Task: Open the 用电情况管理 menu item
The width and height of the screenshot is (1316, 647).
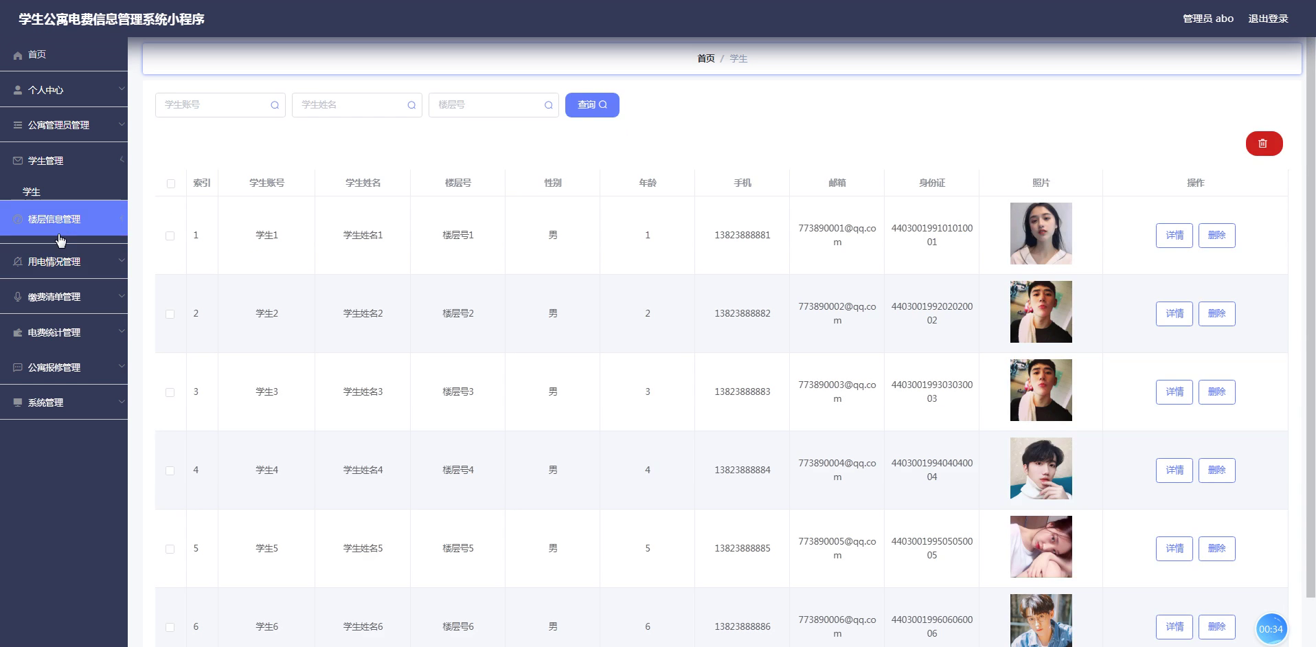Action: (x=64, y=261)
